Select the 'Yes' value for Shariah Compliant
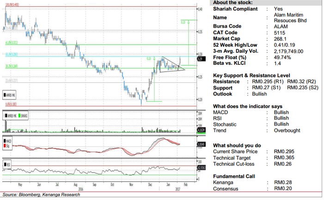This screenshot has height=200, width=324. pyautogui.click(x=278, y=9)
